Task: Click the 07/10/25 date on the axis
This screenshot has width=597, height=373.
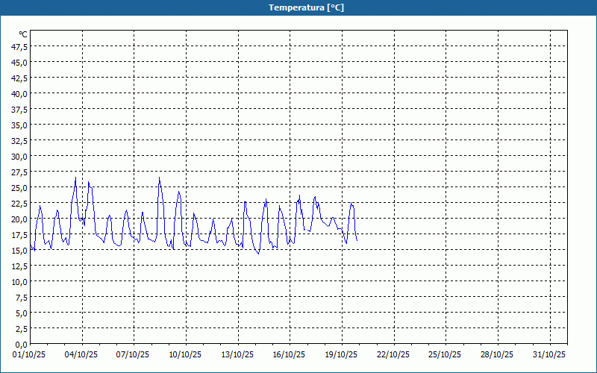Action: coord(134,354)
